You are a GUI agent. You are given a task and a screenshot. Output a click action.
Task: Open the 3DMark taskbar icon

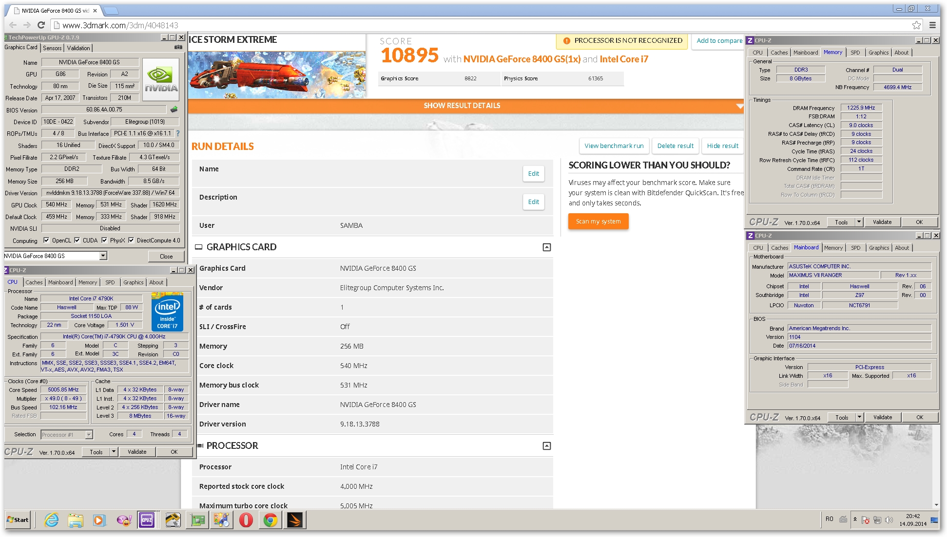coord(295,520)
